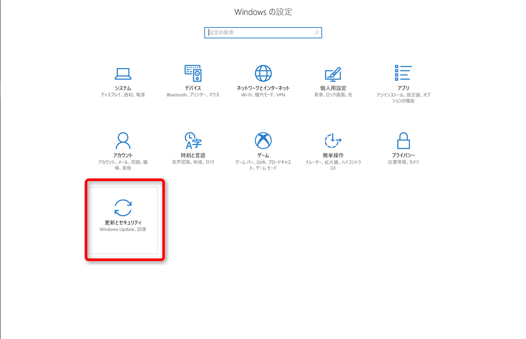Click the ゲーム バー、DVR description

(x=263, y=165)
